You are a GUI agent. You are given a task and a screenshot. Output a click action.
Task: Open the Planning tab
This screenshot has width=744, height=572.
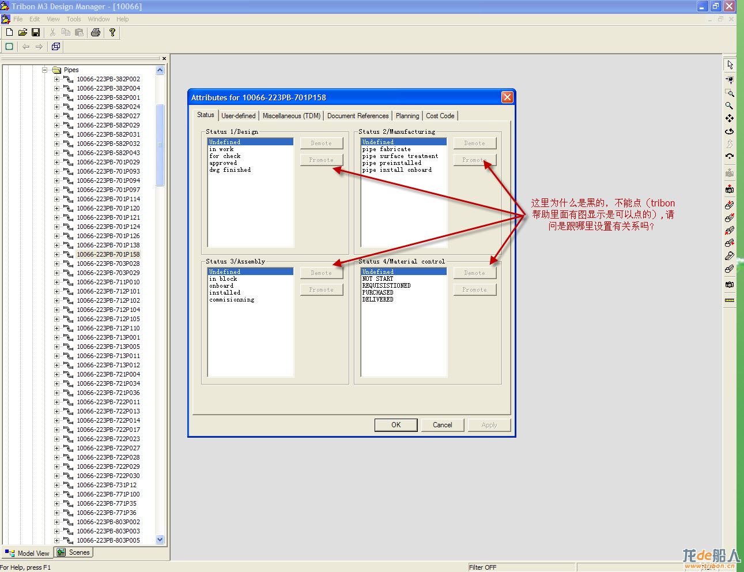point(407,116)
